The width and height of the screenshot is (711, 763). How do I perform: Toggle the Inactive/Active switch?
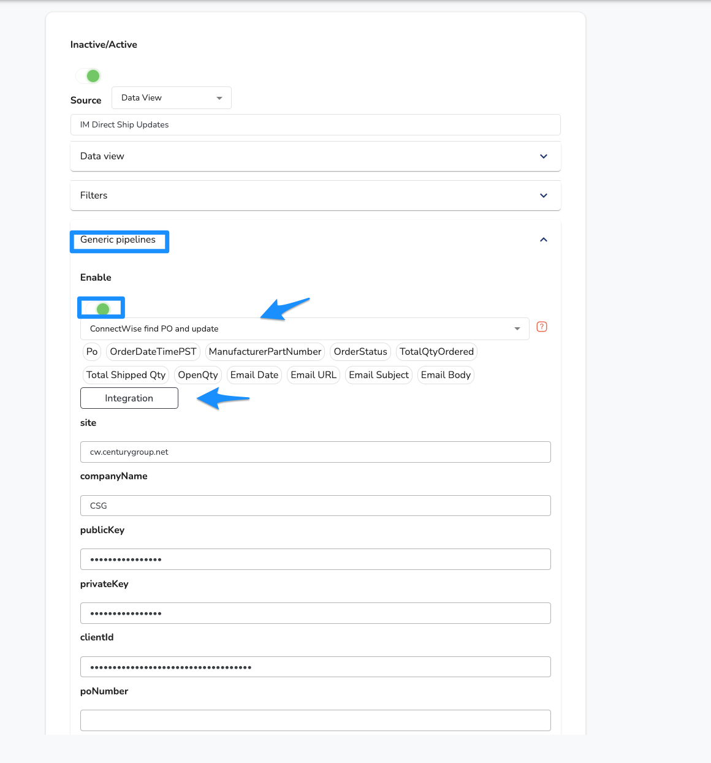[x=88, y=76]
